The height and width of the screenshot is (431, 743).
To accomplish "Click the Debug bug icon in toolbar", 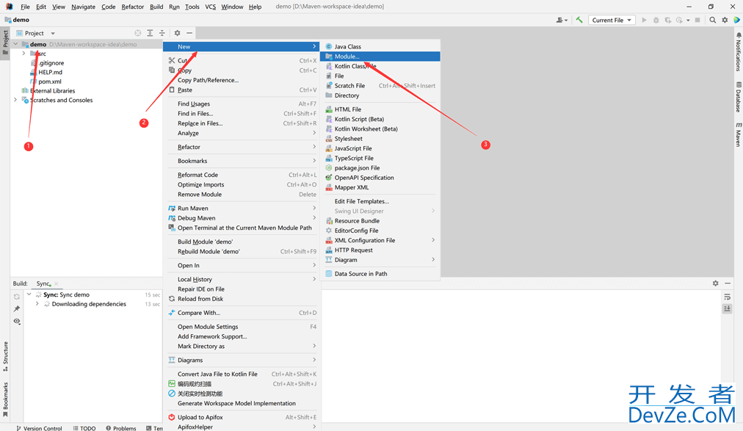I will 656,20.
